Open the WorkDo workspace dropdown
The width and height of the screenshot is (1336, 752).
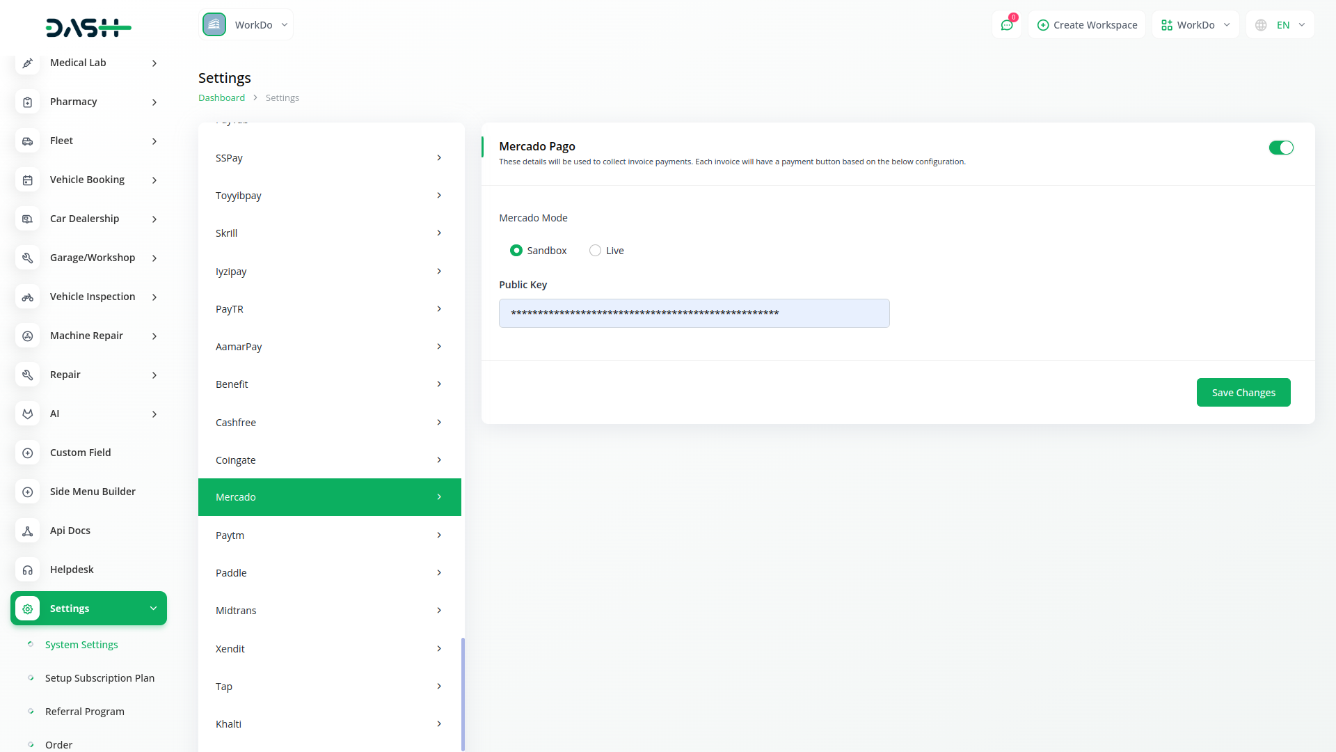pos(246,24)
